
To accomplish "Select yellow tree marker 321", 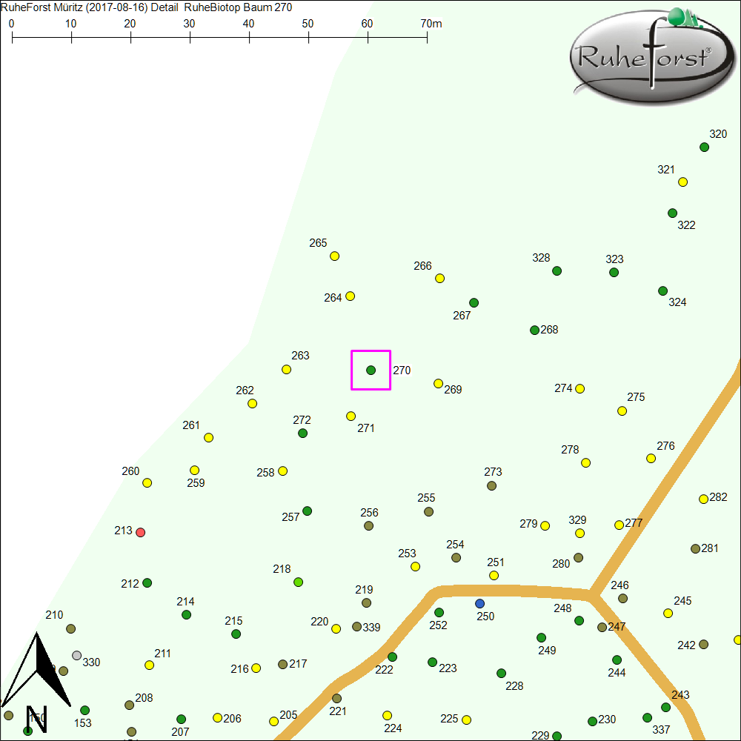I will pyautogui.click(x=682, y=182).
